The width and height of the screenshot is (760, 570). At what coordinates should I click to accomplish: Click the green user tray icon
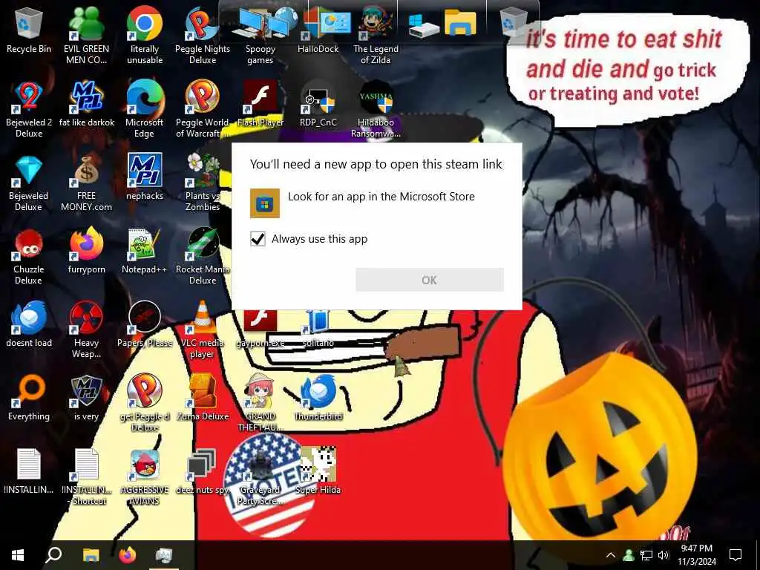tap(629, 555)
